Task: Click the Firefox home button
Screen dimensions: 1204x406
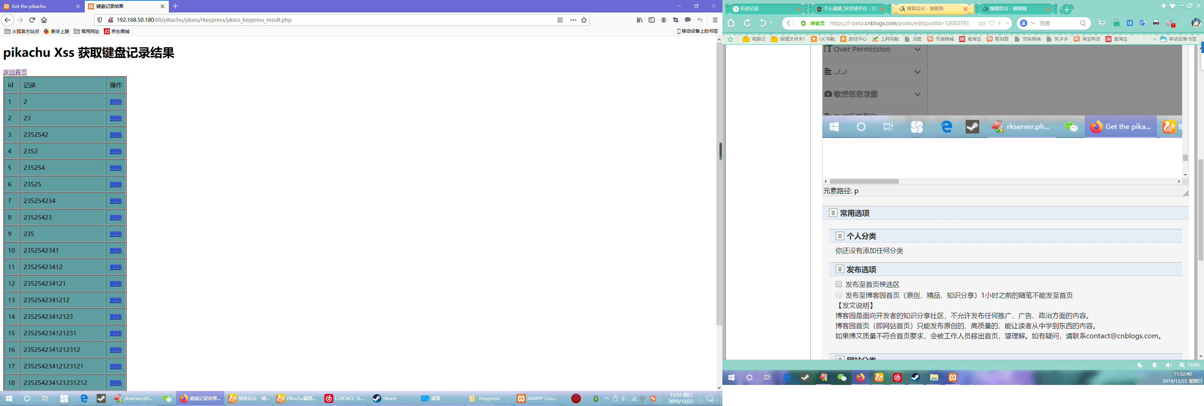Action: click(44, 20)
